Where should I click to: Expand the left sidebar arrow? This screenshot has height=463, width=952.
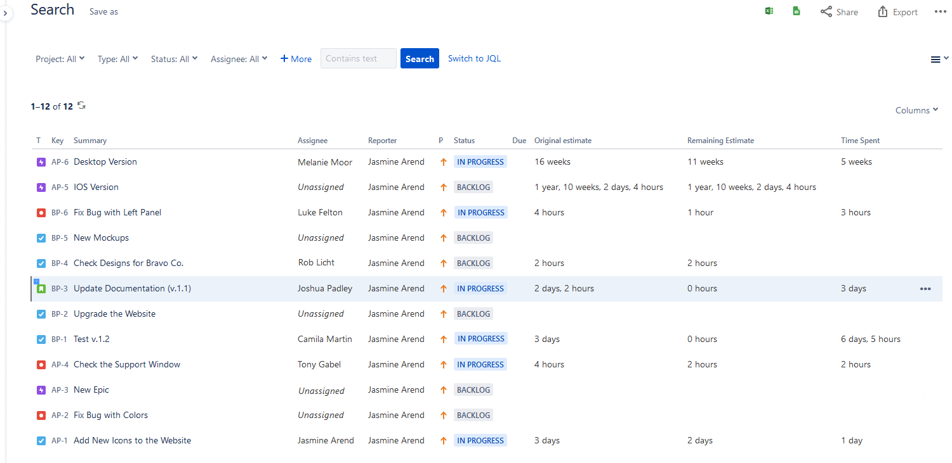coord(5,12)
